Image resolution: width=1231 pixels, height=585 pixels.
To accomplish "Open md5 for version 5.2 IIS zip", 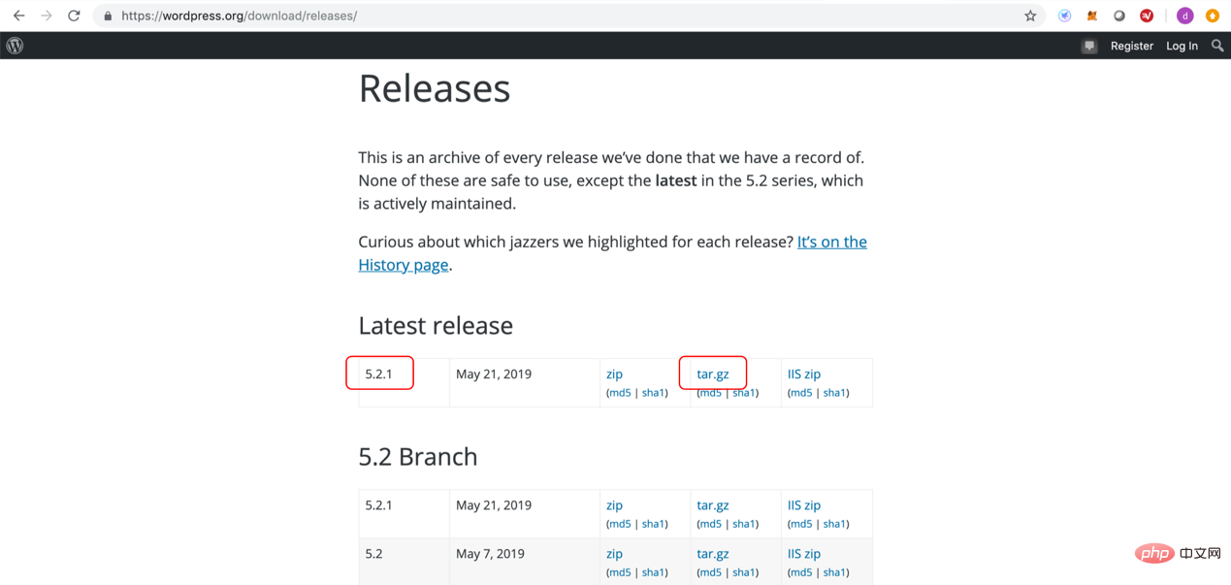I will (x=801, y=572).
